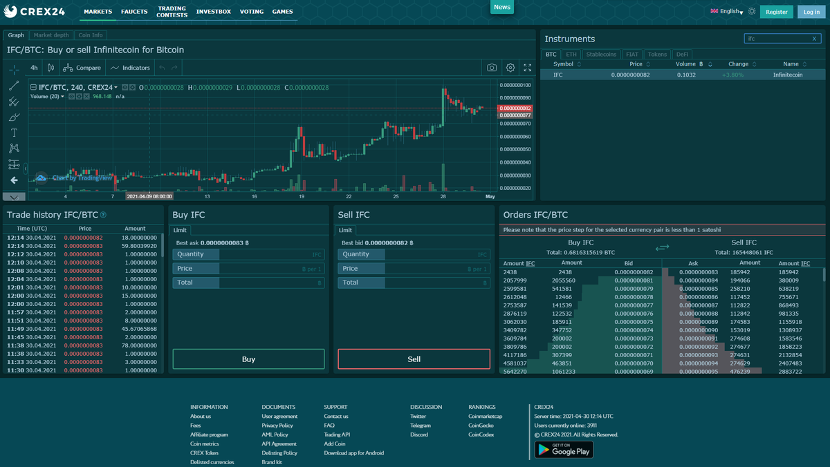Open chart settings gear
This screenshot has width=830, height=467.
pos(510,68)
